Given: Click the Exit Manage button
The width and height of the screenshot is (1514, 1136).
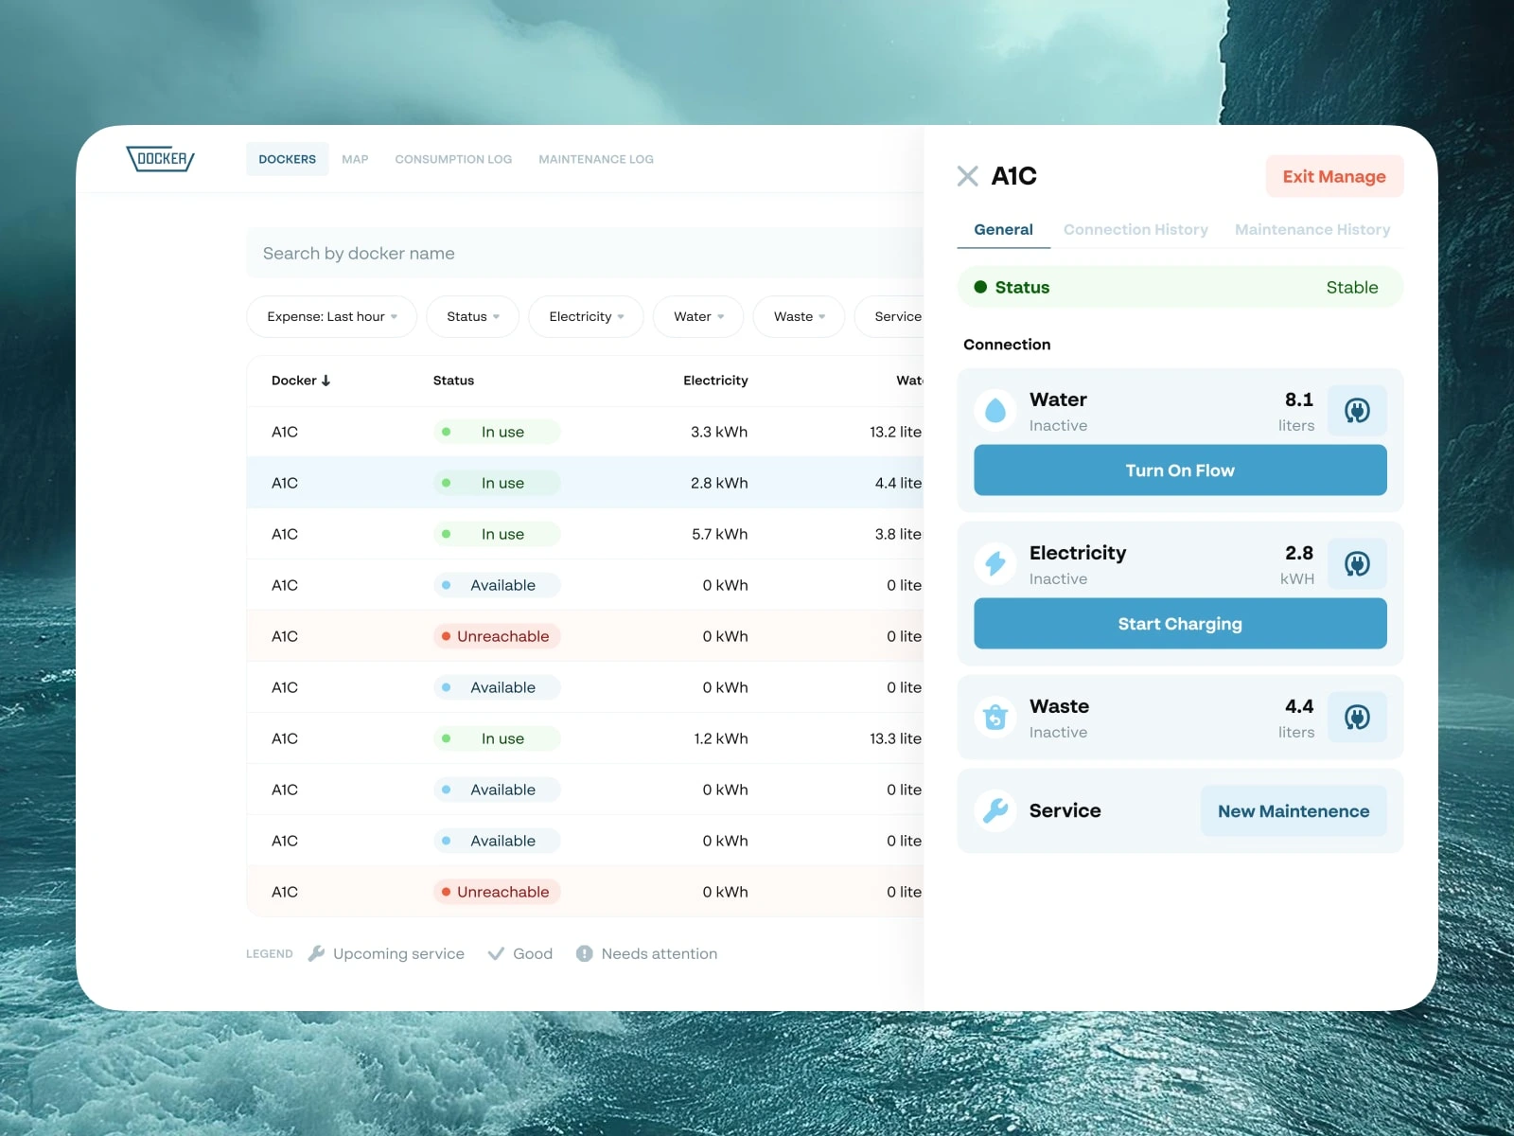Looking at the screenshot, I should click(x=1334, y=176).
